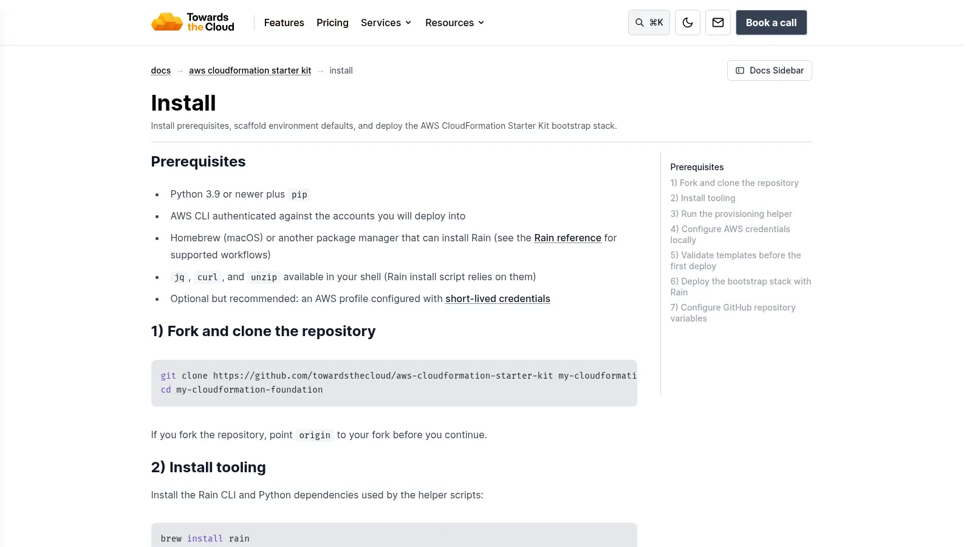972x547 pixels.
Task: Click the Prerequisites section heading
Action: click(198, 162)
